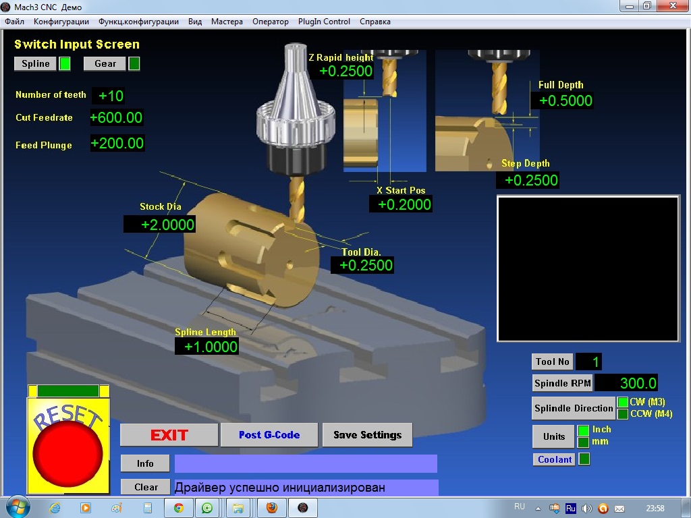Click the Gear button
Image resolution: width=691 pixels, height=518 pixels.
(105, 63)
